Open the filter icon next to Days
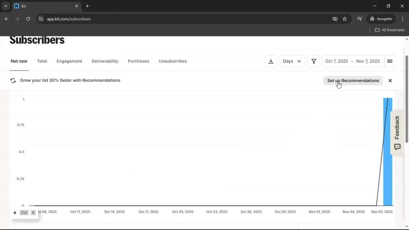This screenshot has width=409, height=230. point(313,61)
